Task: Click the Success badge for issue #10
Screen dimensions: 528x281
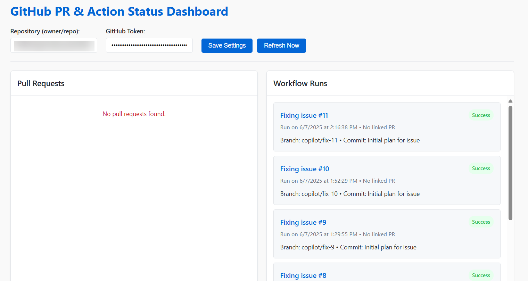Action: pos(481,168)
